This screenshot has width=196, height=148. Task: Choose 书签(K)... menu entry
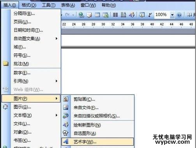click(36, 140)
